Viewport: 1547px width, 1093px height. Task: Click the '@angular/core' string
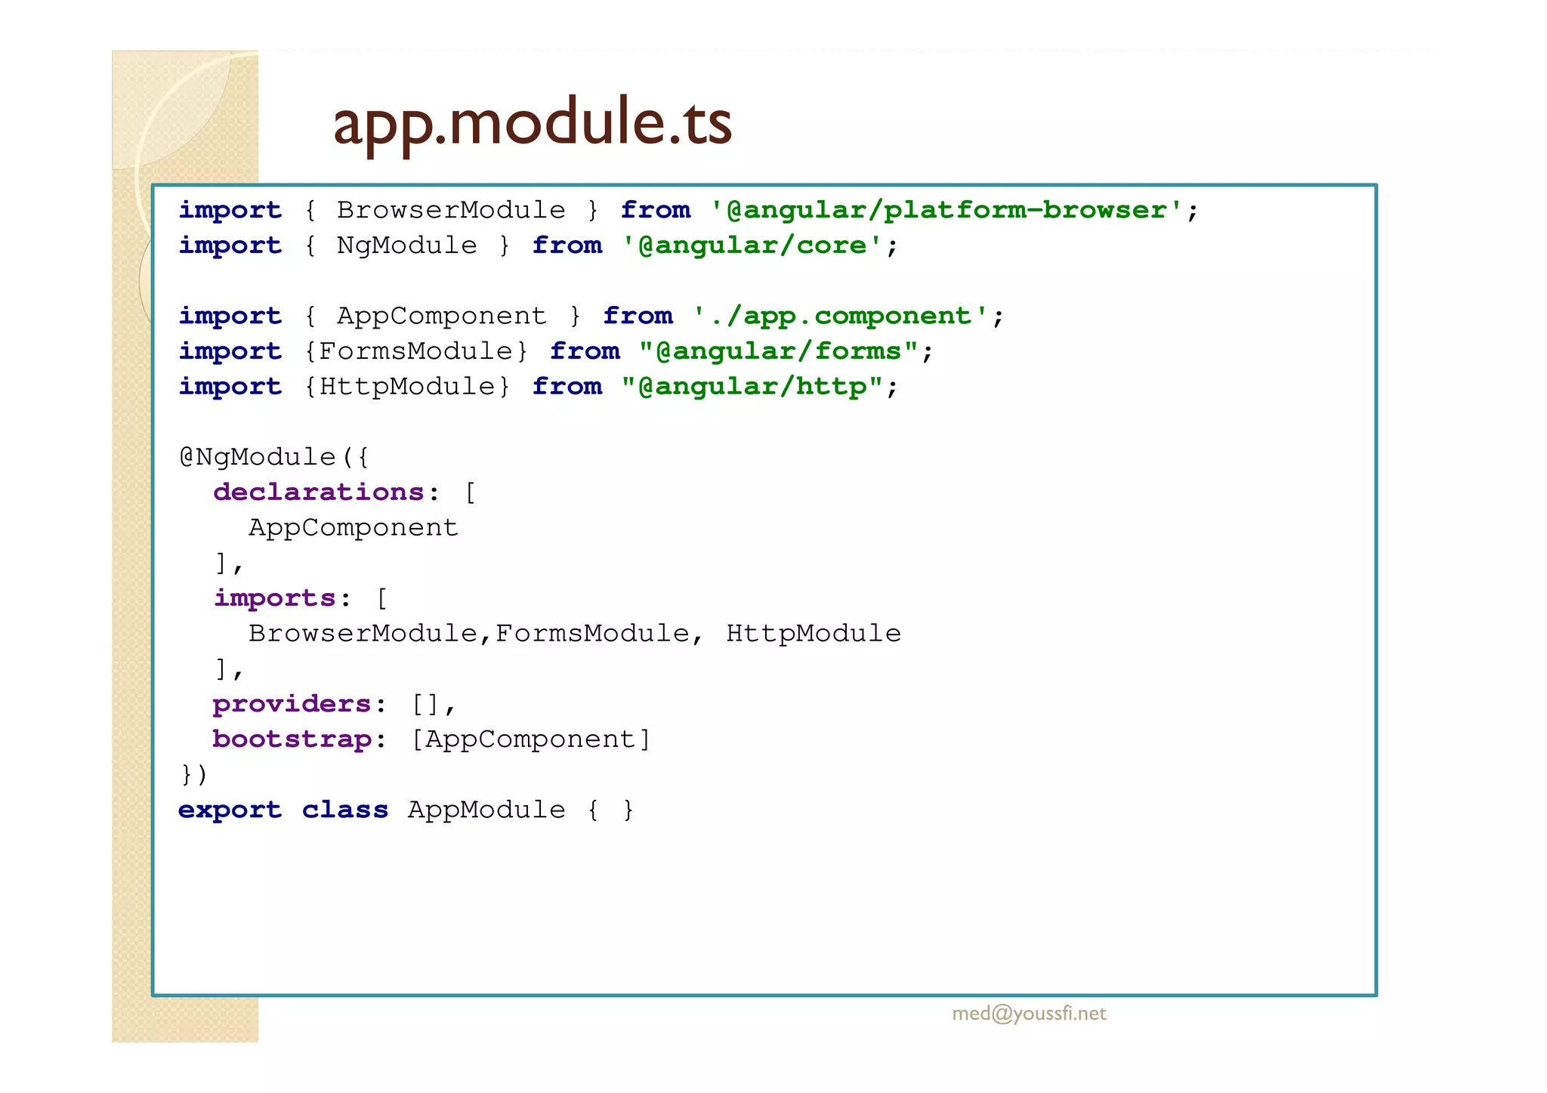coord(752,245)
